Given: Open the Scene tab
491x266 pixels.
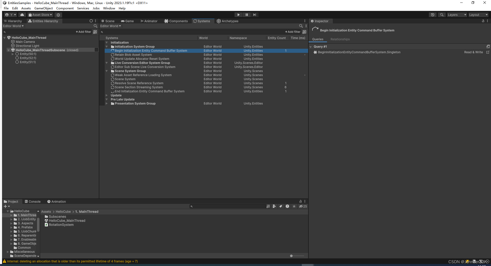Looking at the screenshot, I should coord(108,21).
